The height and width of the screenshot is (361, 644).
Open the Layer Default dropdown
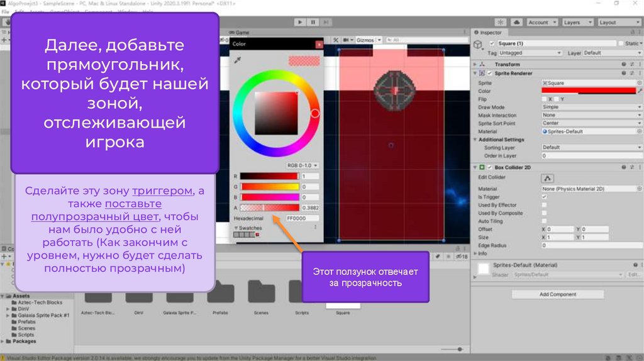coord(612,53)
